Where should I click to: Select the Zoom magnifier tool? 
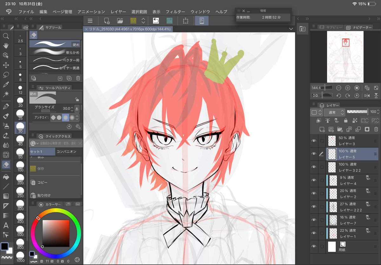[6, 36]
